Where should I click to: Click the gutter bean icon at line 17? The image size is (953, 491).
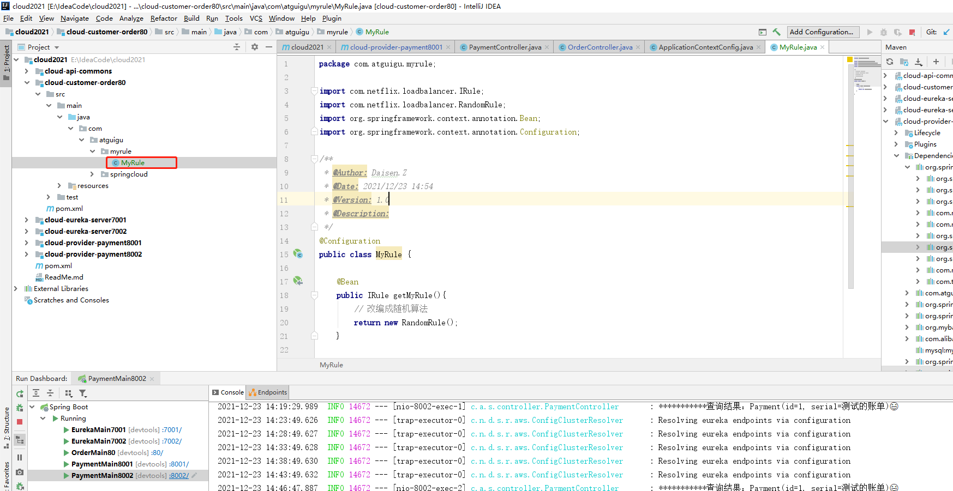click(298, 281)
